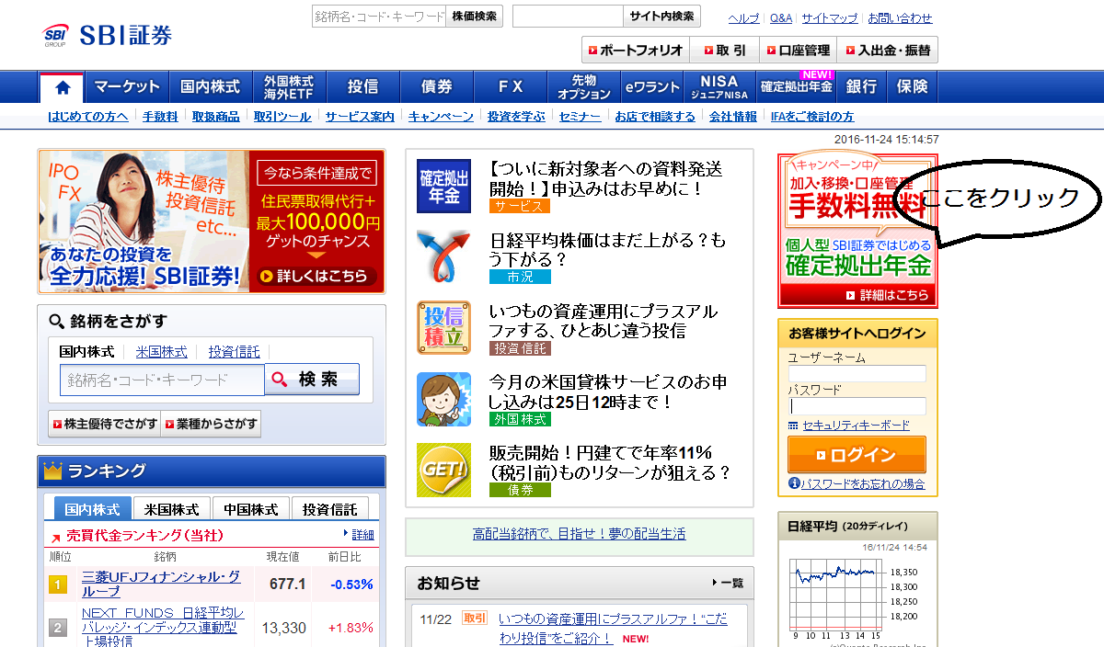The width and height of the screenshot is (1104, 647).
Task: Focus the 銘柄をさがす keyword field
Action: (x=162, y=380)
